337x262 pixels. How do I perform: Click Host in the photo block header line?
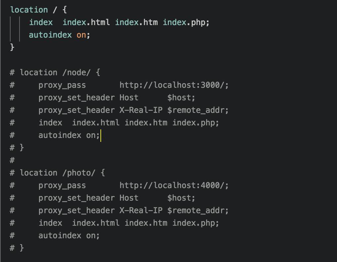(129, 198)
